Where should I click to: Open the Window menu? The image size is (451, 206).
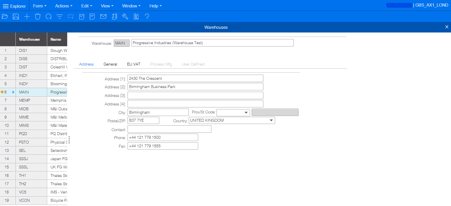click(131, 6)
